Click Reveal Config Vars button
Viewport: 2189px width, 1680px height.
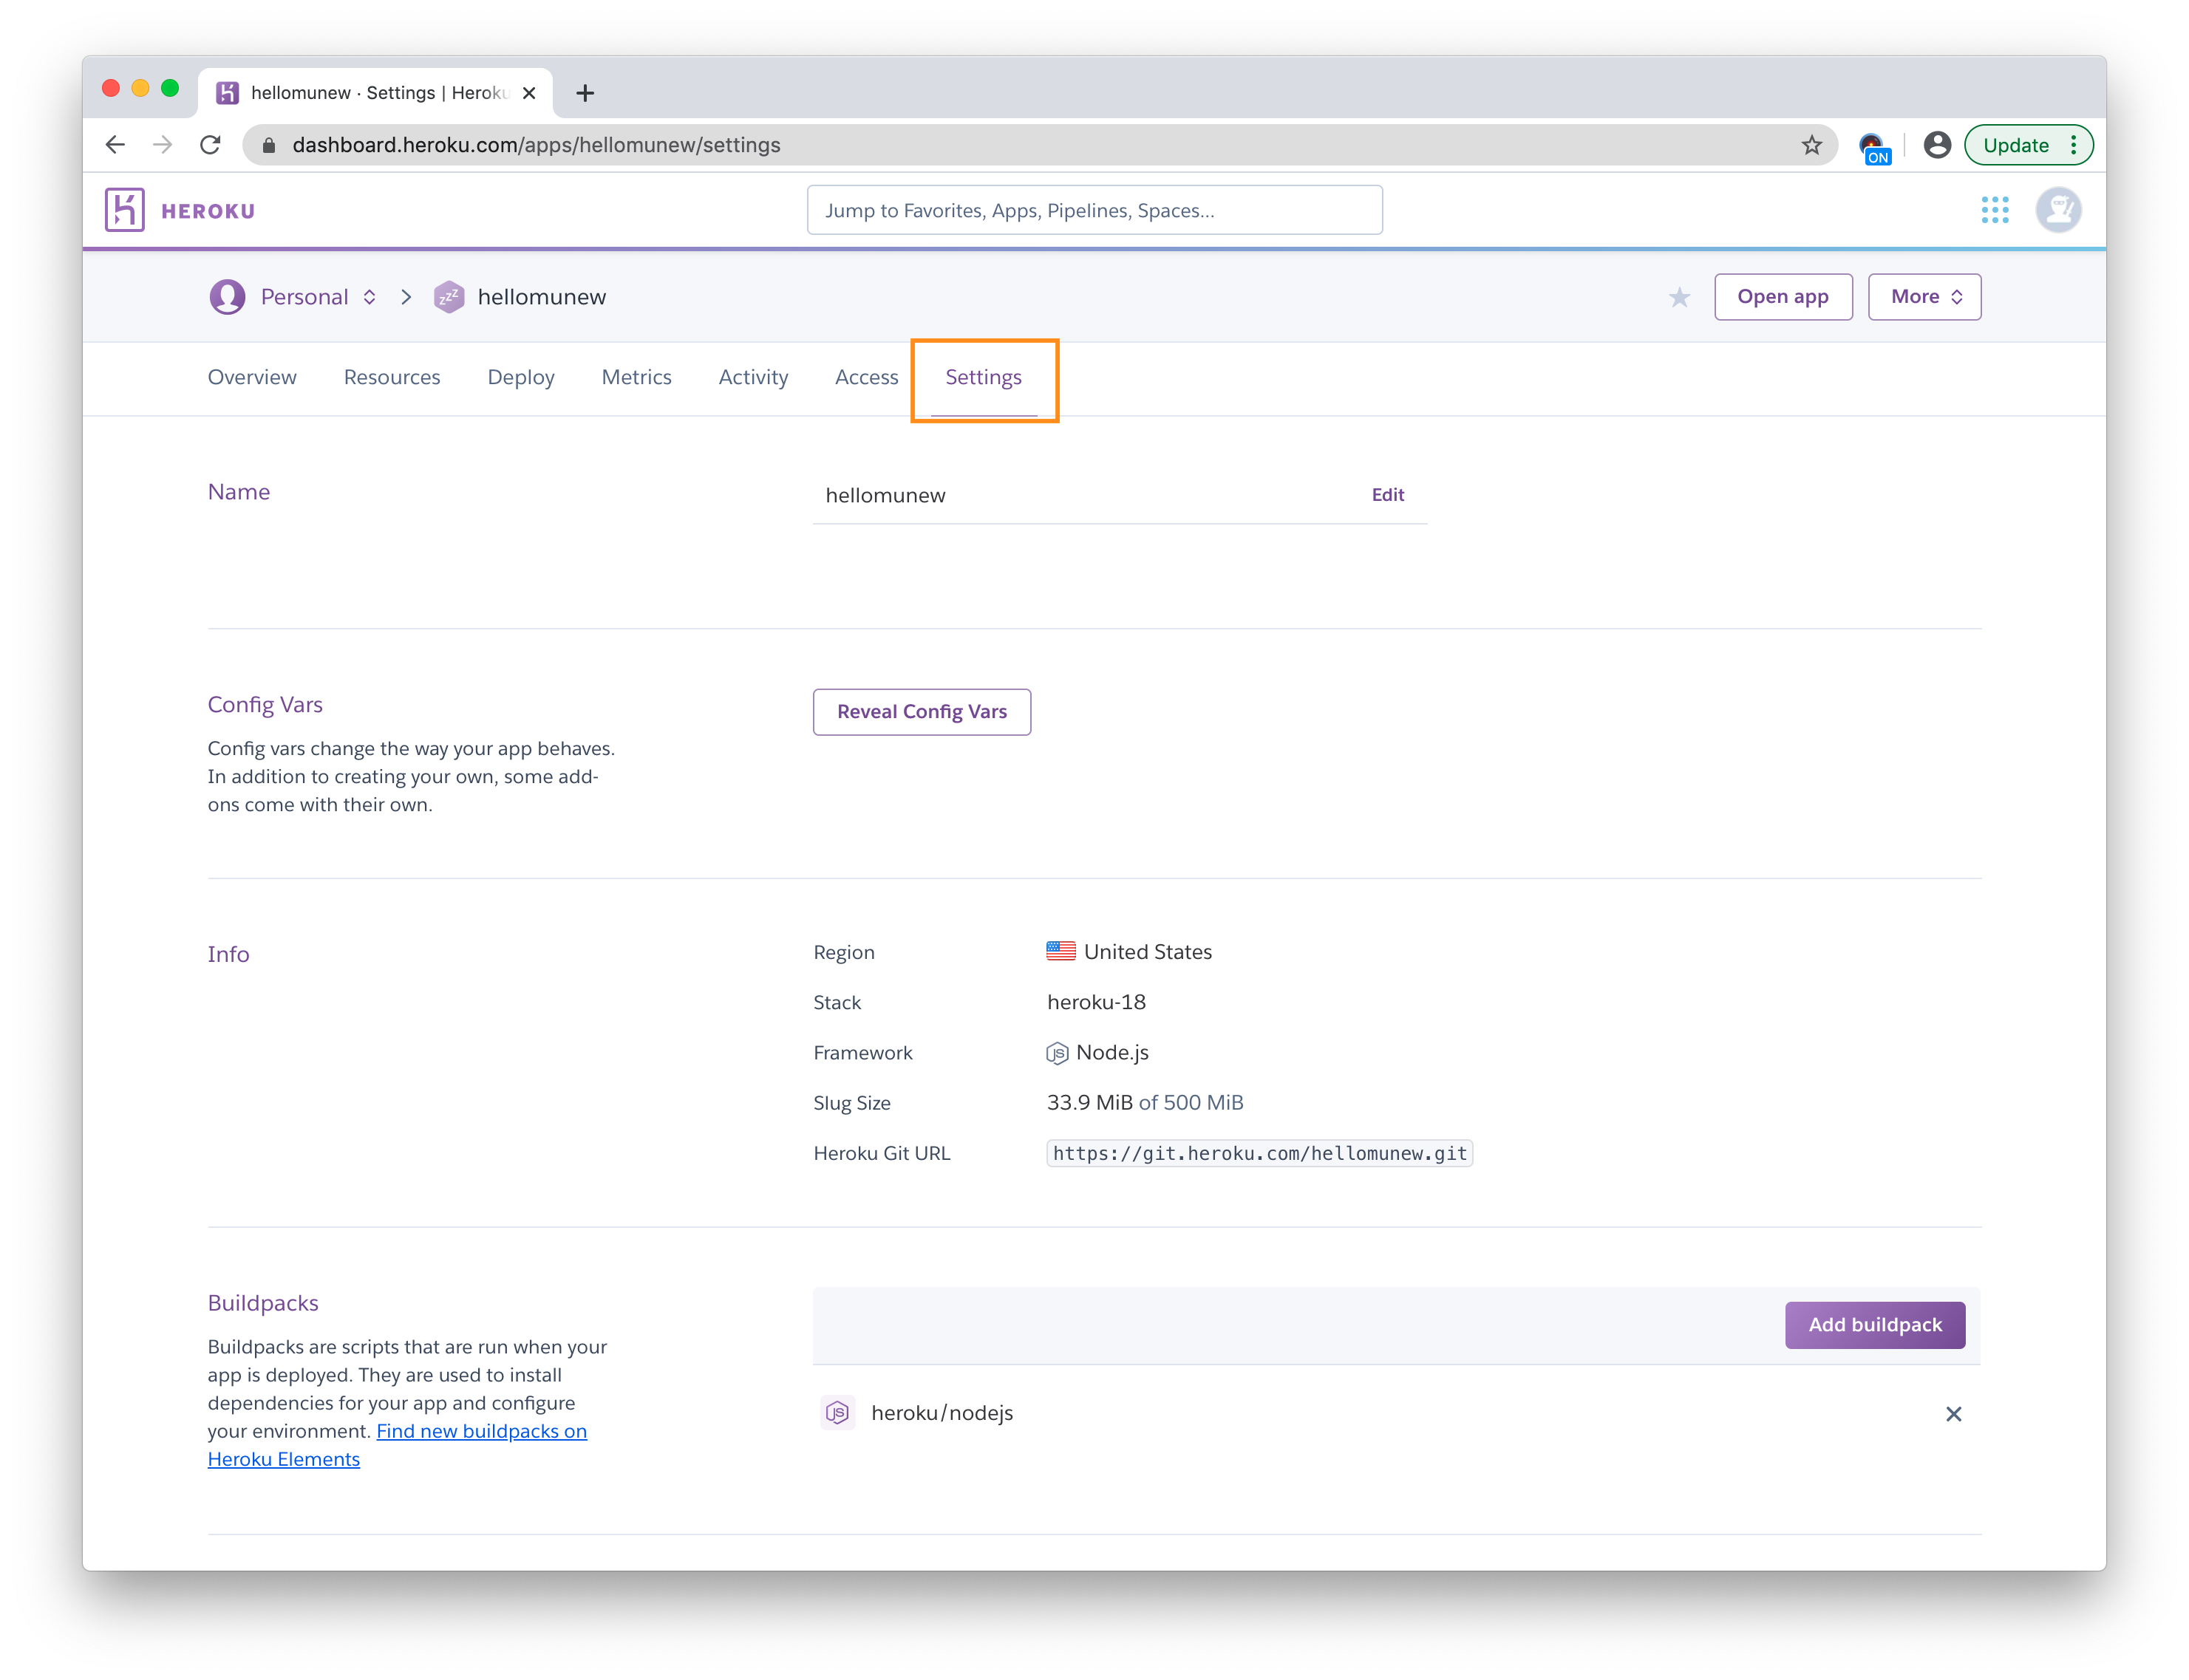pos(922,711)
